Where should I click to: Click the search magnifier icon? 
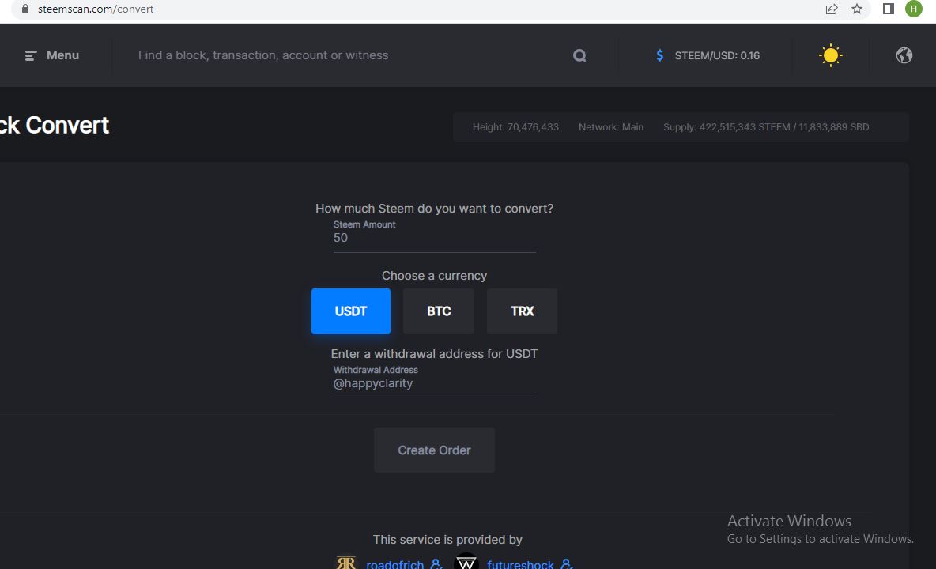tap(579, 55)
